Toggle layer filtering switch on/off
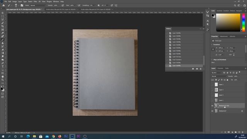The image size is (247, 139). [240, 72]
